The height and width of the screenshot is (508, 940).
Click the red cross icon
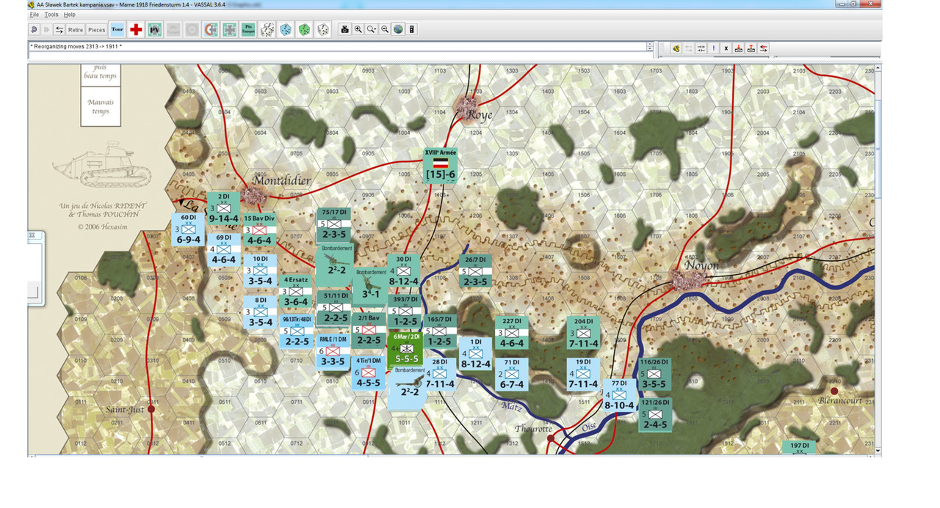pyautogui.click(x=136, y=30)
